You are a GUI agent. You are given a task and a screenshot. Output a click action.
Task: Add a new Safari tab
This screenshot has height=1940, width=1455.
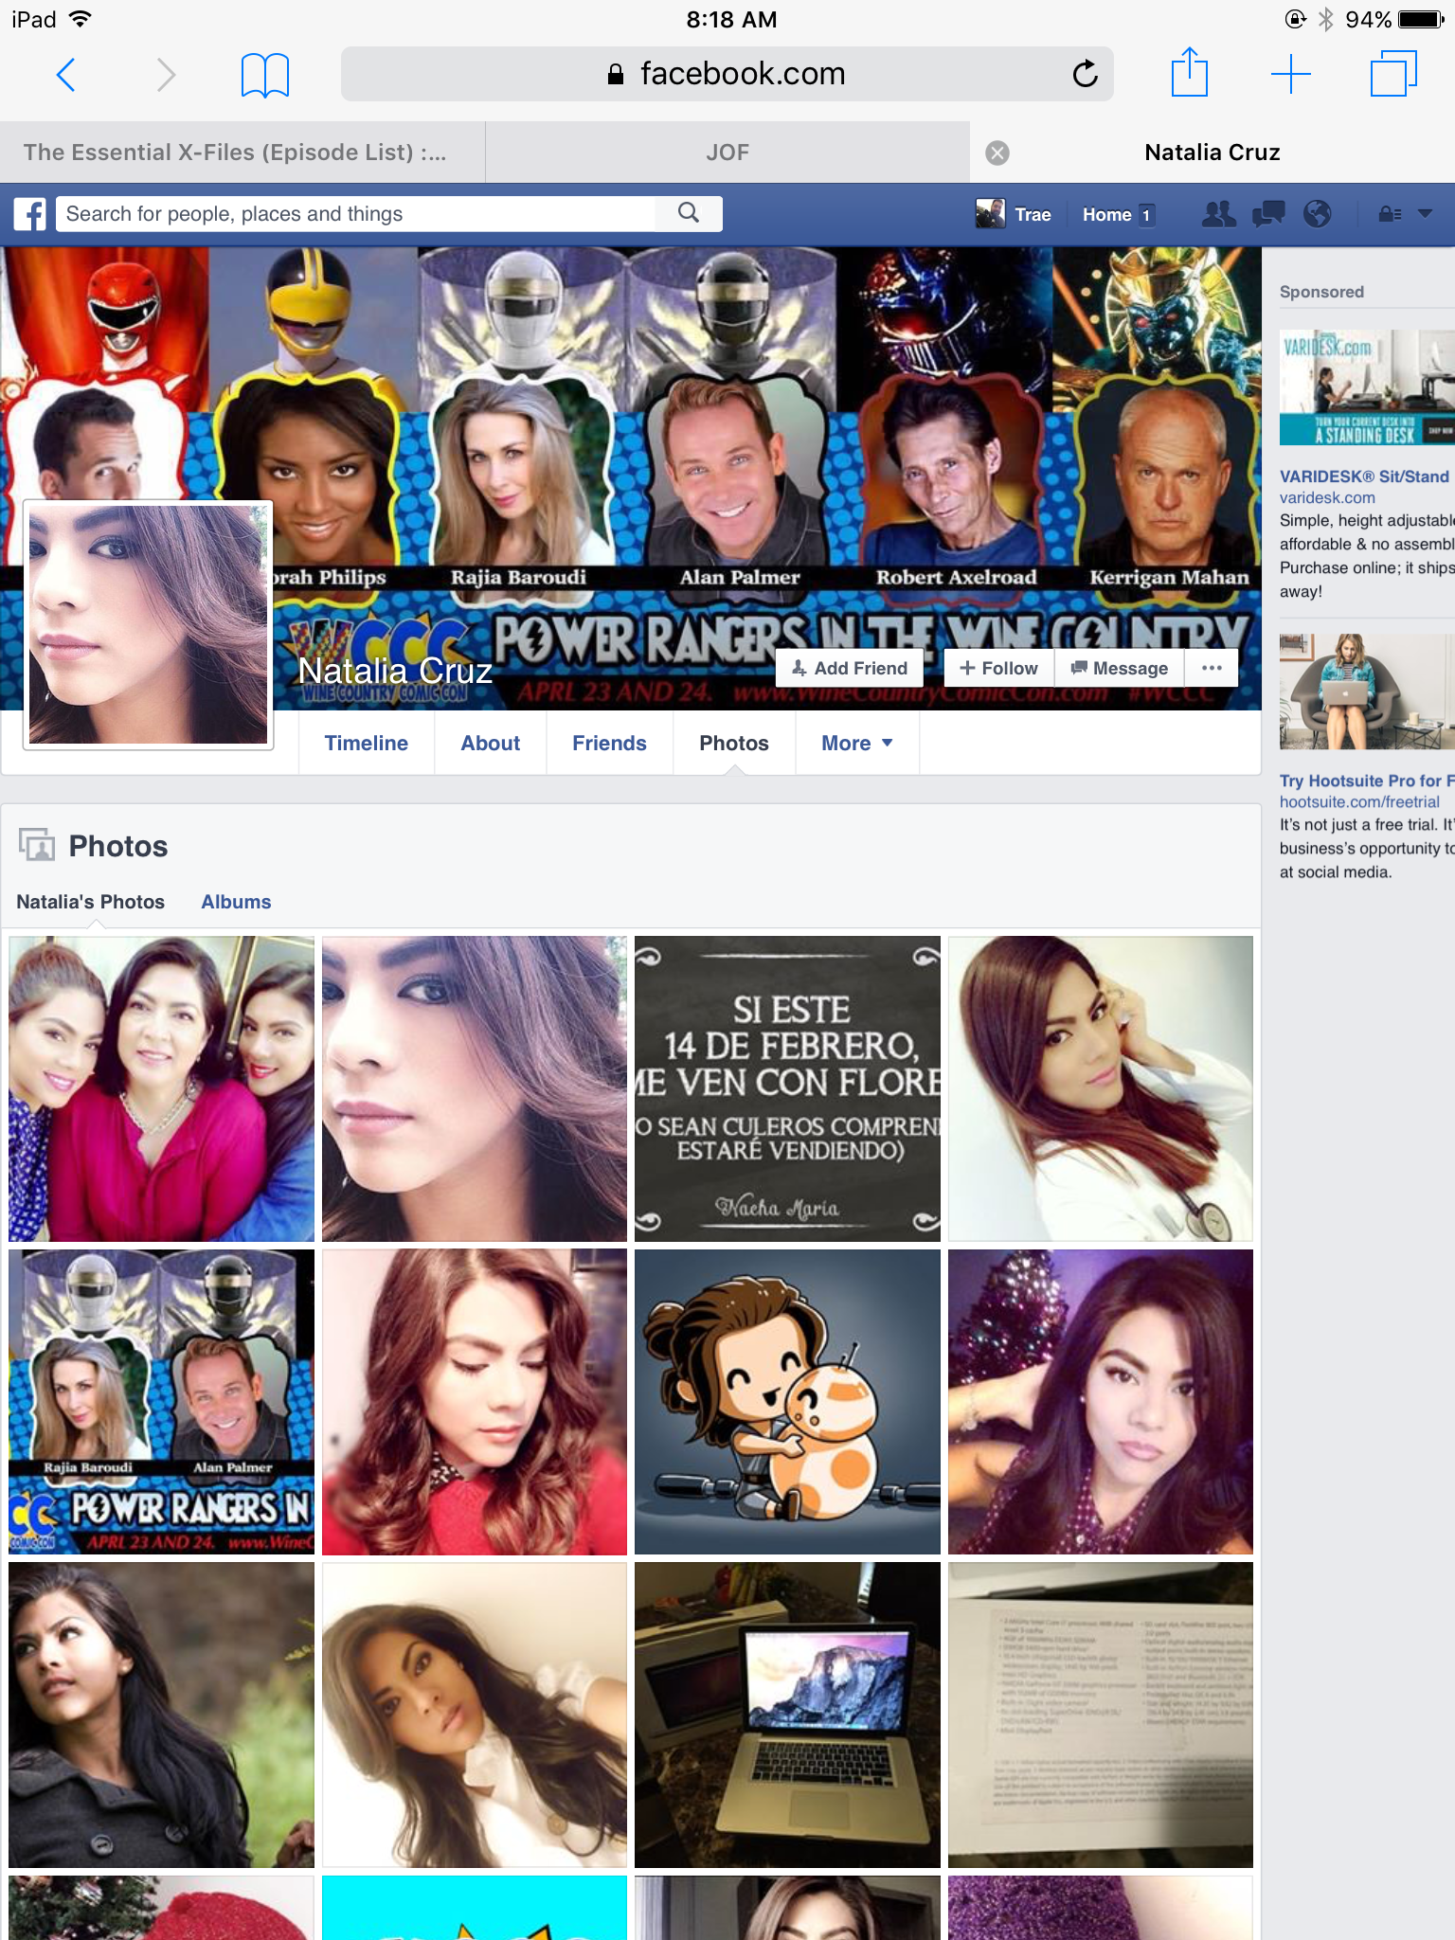[1291, 74]
